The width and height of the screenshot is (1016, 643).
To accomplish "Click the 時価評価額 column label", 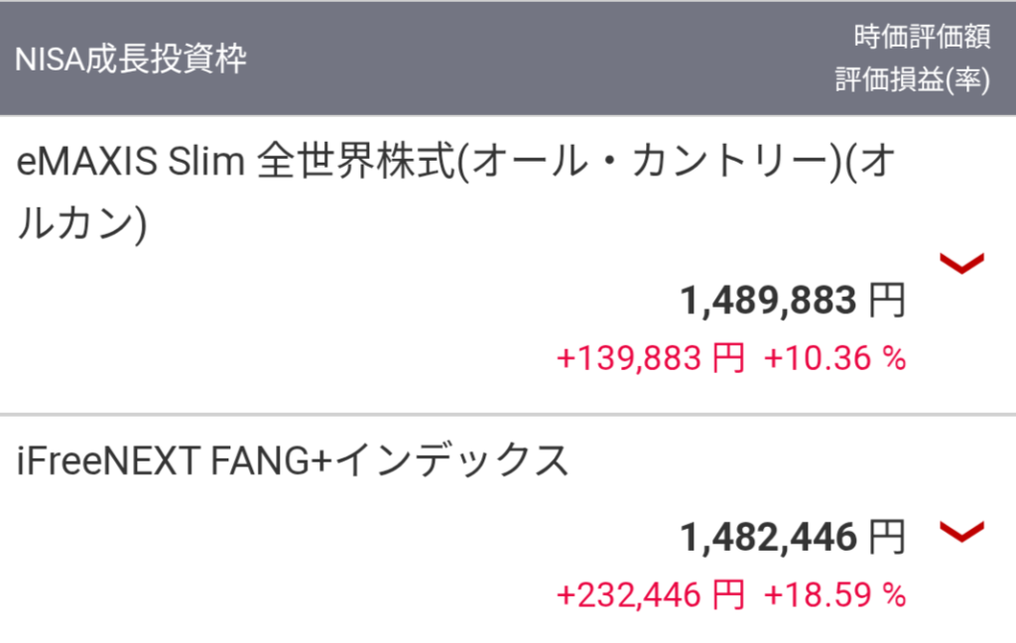I will pos(922,37).
